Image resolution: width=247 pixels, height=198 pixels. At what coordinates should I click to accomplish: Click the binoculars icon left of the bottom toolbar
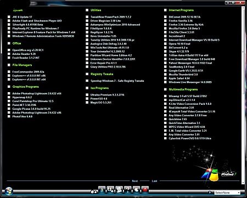pos(94,191)
